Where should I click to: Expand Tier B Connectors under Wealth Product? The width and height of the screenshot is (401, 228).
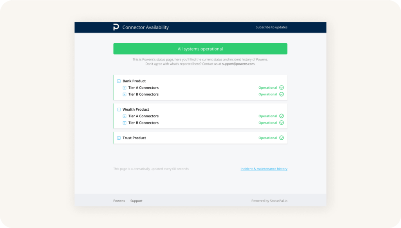tap(125, 122)
